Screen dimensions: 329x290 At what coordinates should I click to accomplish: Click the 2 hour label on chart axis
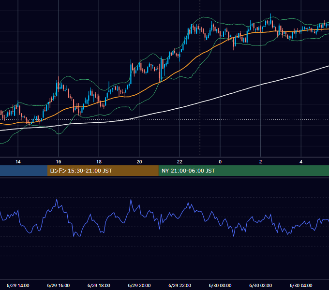(x=261, y=162)
